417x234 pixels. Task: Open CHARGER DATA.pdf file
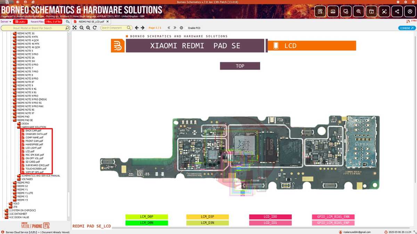click(36, 134)
